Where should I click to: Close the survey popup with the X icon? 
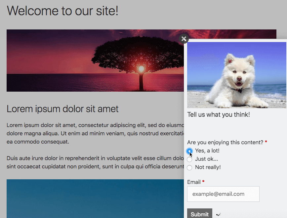pyautogui.click(x=184, y=39)
